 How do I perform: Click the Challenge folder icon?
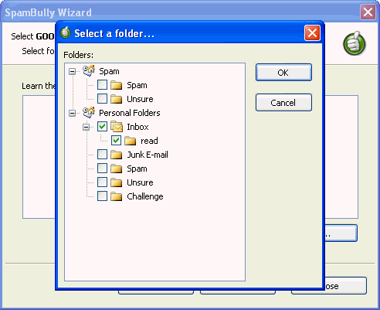coord(117,196)
